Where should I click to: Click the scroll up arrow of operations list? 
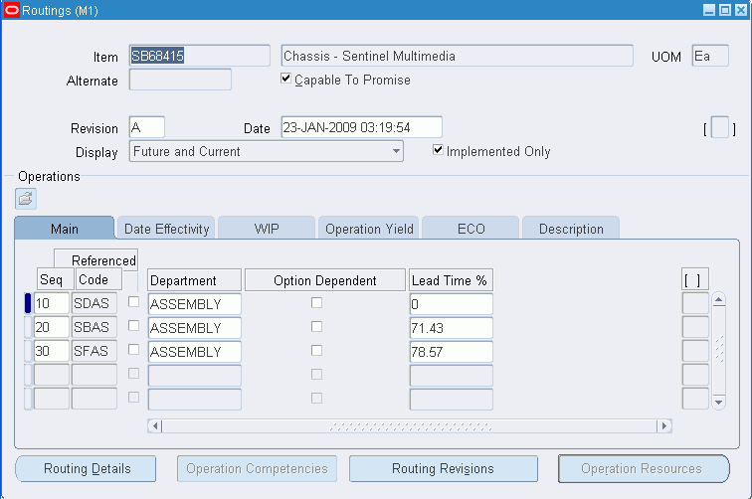[718, 300]
